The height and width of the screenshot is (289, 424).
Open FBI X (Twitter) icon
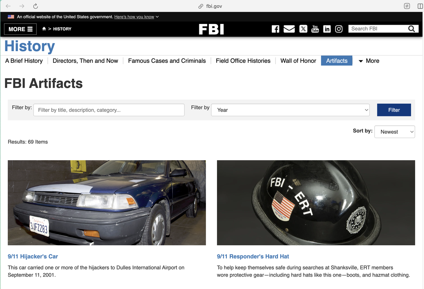coord(303,29)
